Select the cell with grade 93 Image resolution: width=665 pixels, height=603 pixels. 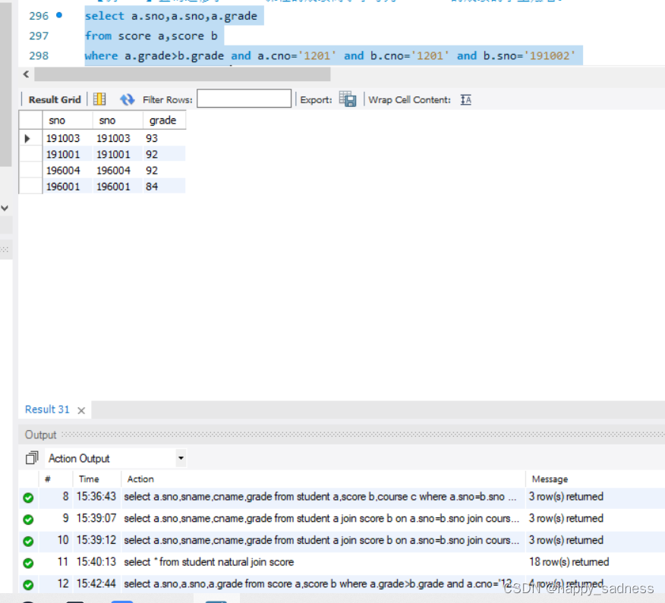pyautogui.click(x=164, y=138)
